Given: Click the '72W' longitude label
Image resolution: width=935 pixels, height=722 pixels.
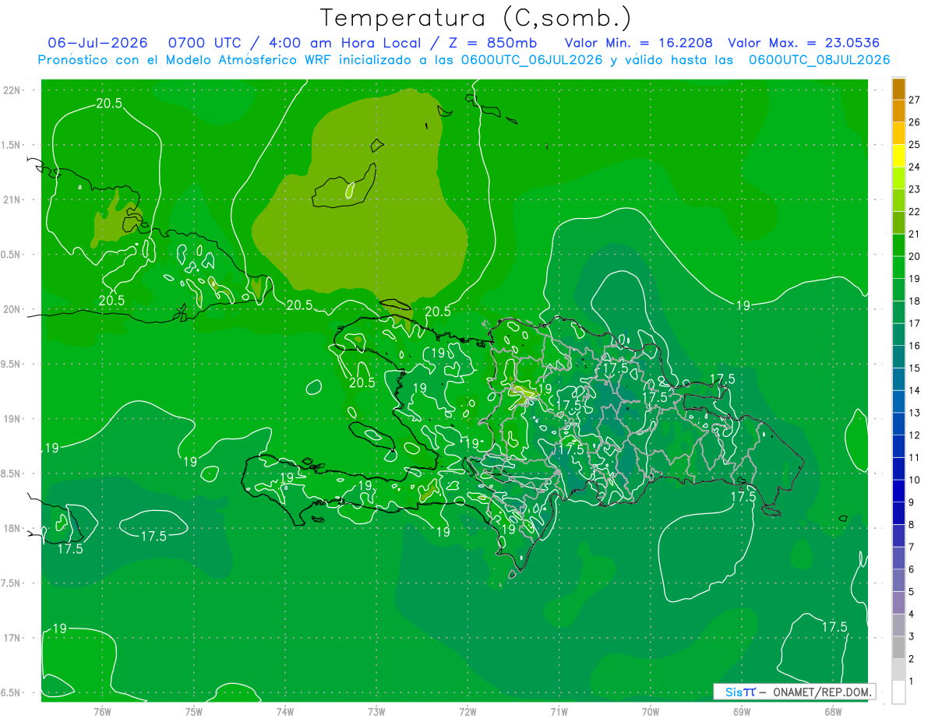Looking at the screenshot, I should click(467, 712).
